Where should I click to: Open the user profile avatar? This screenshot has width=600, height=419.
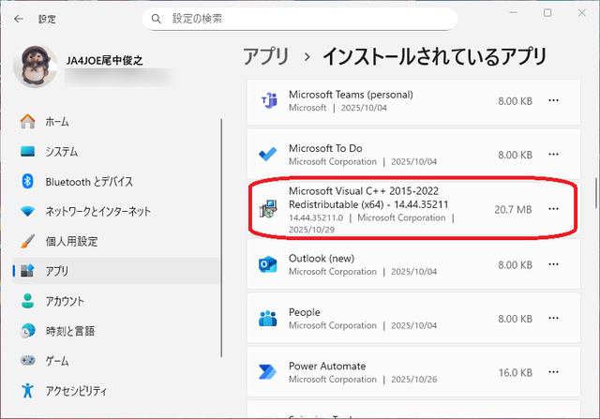[x=36, y=66]
